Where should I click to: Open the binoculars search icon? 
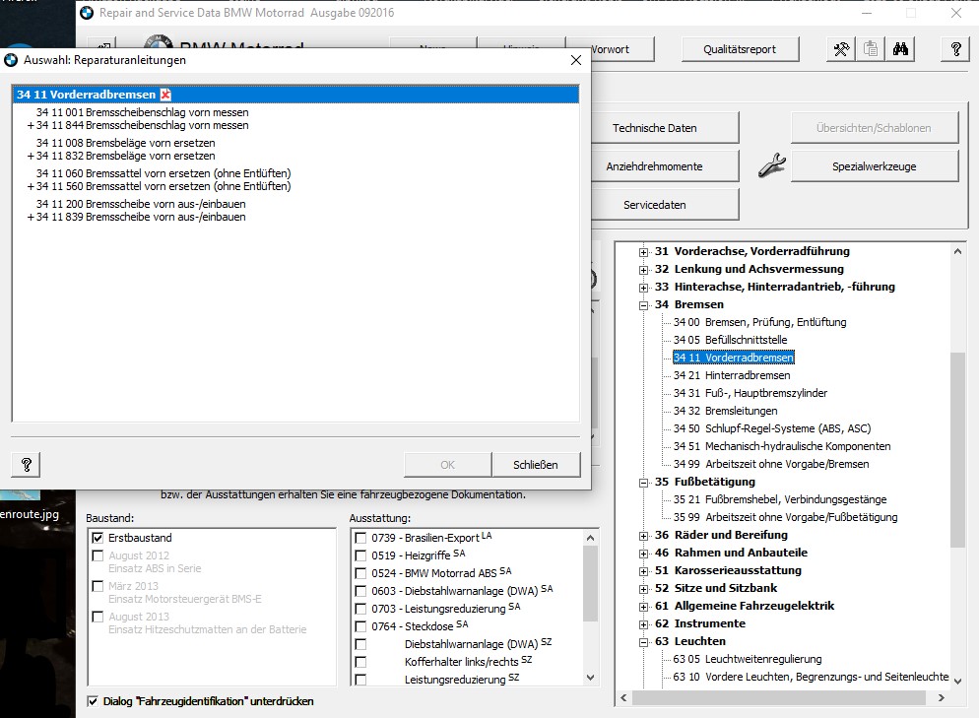(x=900, y=49)
